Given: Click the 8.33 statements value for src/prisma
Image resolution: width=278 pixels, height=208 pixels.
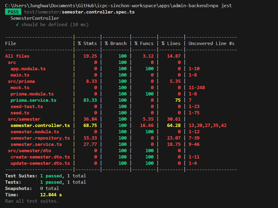Looking at the screenshot, I should (x=91, y=81).
